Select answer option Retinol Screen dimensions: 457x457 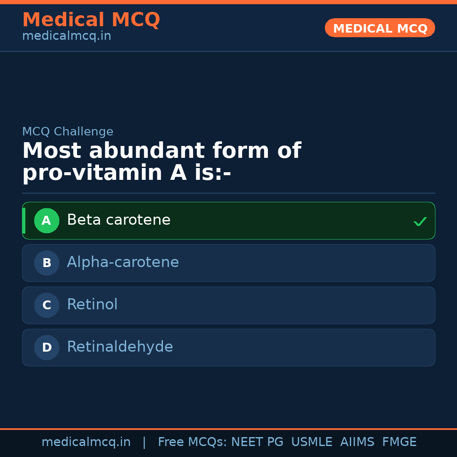[x=228, y=305]
